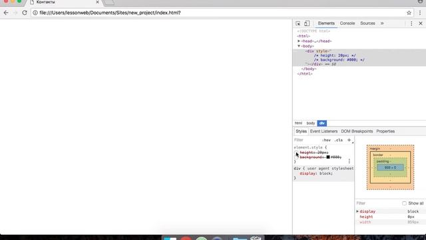Open a new browser tab

(x=109, y=3)
